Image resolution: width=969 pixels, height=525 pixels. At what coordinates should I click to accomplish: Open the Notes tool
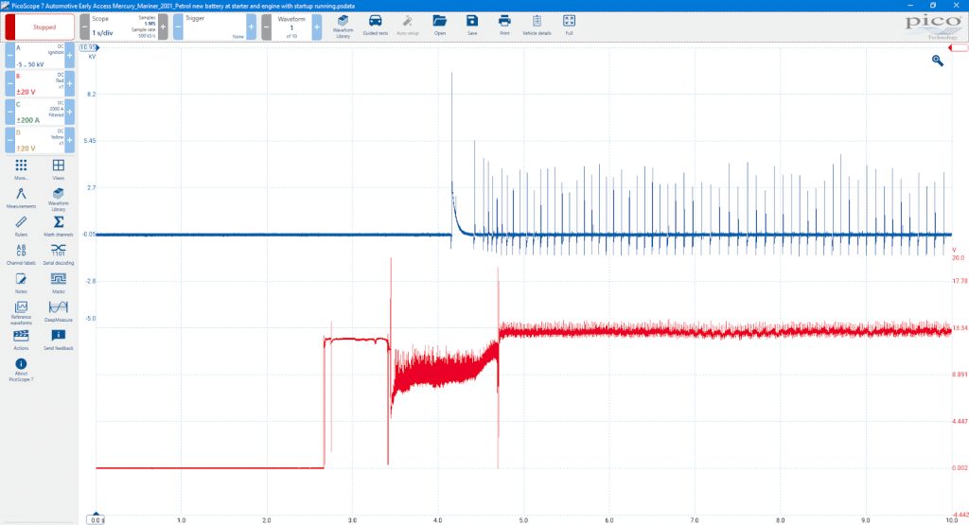pyautogui.click(x=21, y=283)
